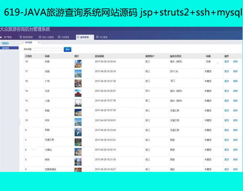Screen dimensions: 243x191
Task: Close the 版块管理 inner tab
Action: click(x=39, y=43)
